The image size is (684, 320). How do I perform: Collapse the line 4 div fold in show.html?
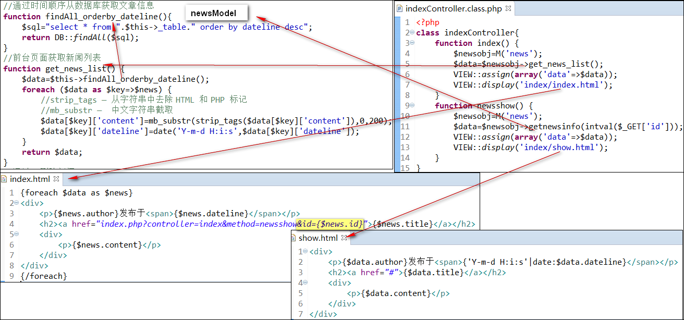click(x=304, y=283)
